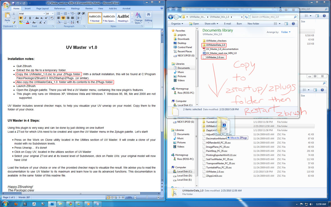Click the Format Painter brush icon
Image resolution: width=331 pixels, height=207 pixels.
tap(13, 22)
